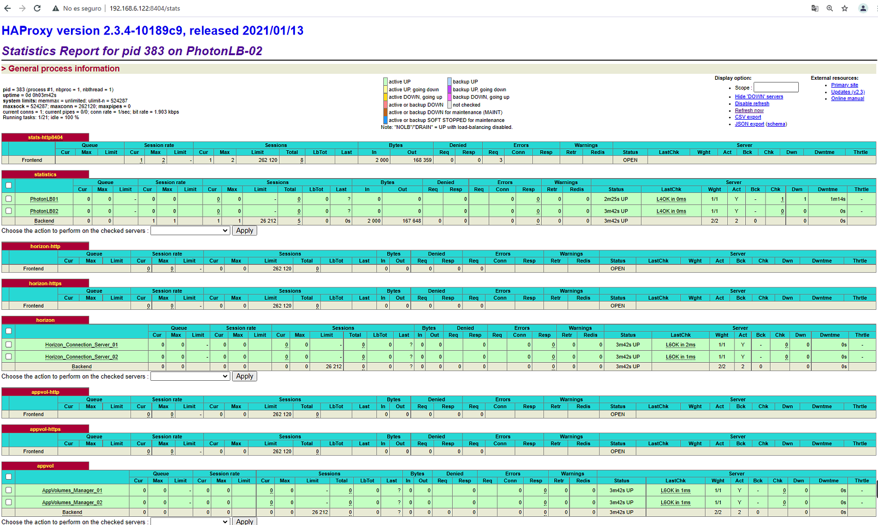Open Online manual link
Image resolution: width=878 pixels, height=525 pixels.
848,98
